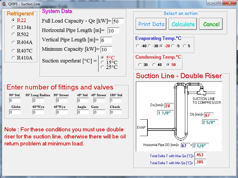Screen dimensions: 238x178
Task: Focus the Globe valve count field
Action: coord(15,112)
